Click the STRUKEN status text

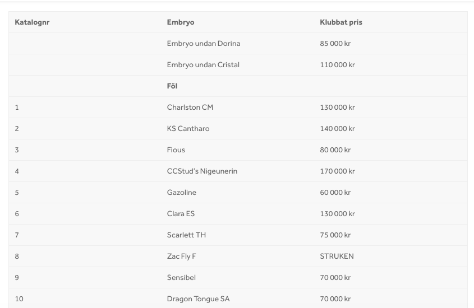point(337,256)
